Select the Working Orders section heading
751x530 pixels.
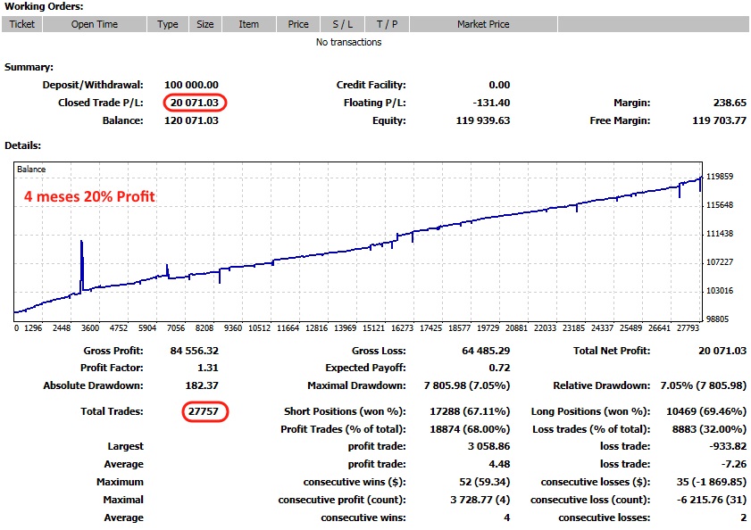44,6
